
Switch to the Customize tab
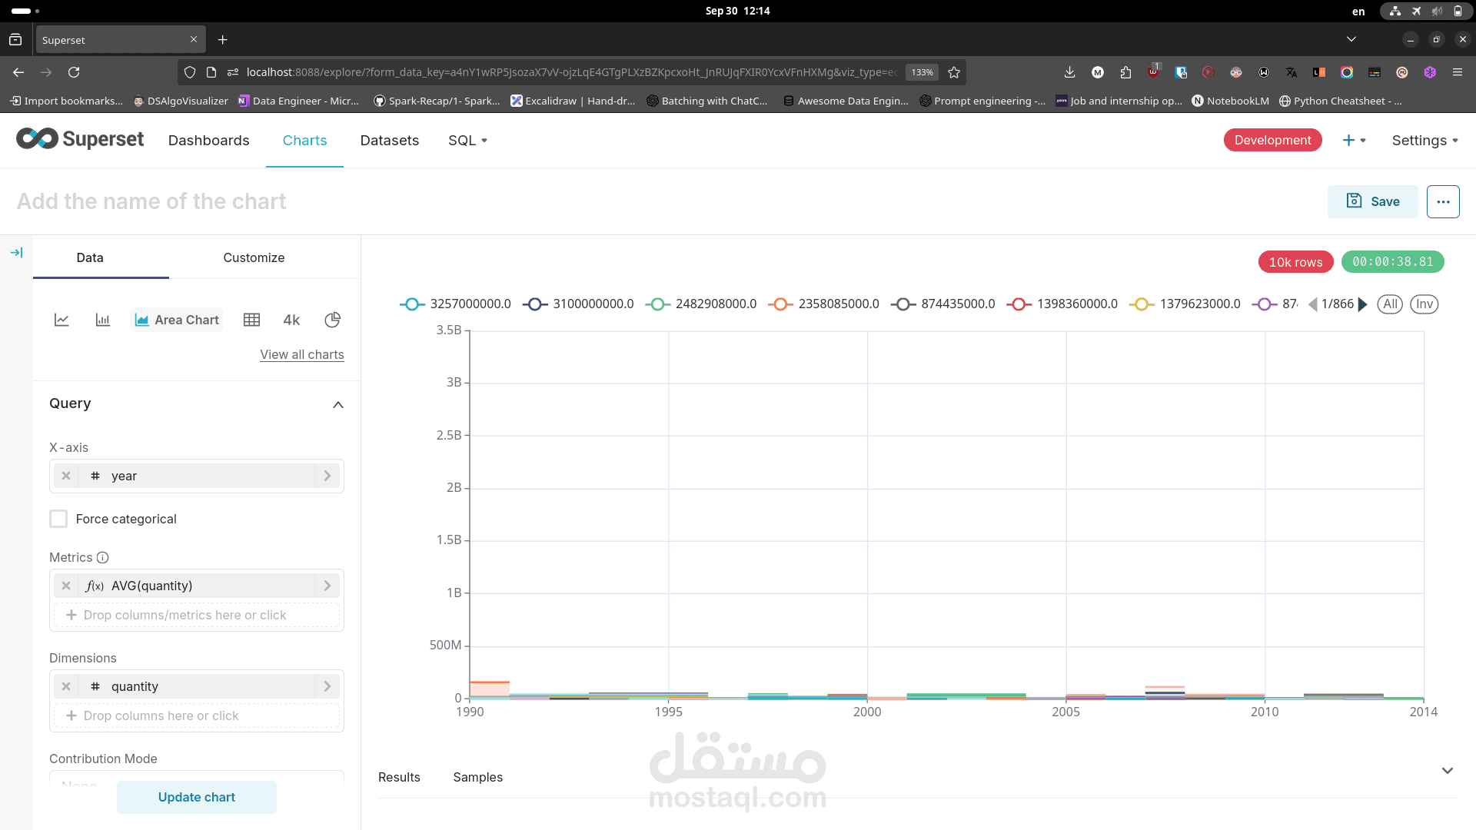click(x=254, y=257)
